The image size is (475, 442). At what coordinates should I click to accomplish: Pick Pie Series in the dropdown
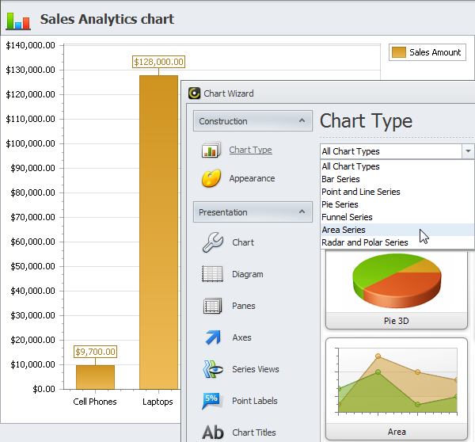(x=340, y=204)
